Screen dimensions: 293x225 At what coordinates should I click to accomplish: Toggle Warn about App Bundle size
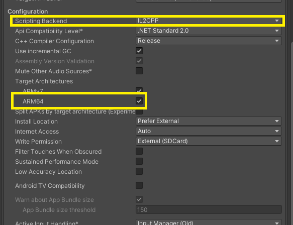pyautogui.click(x=139, y=199)
